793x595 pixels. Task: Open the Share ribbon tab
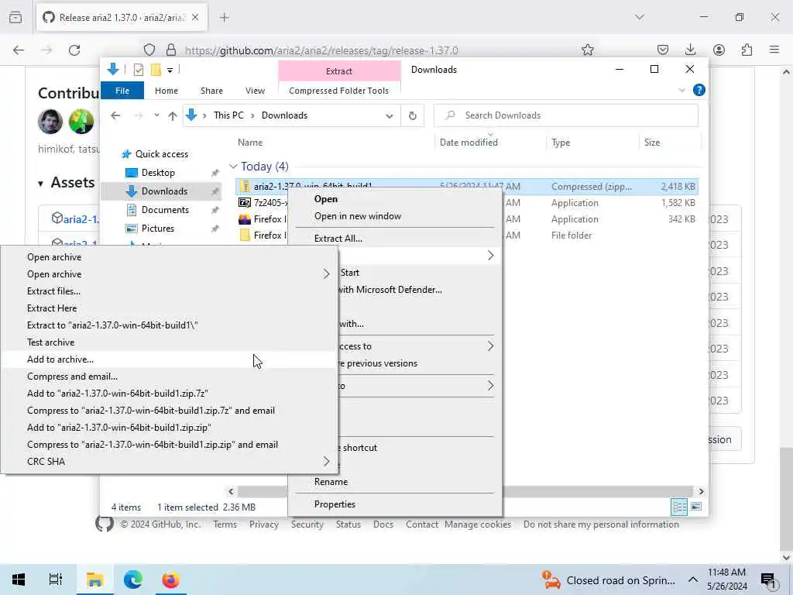click(x=211, y=91)
